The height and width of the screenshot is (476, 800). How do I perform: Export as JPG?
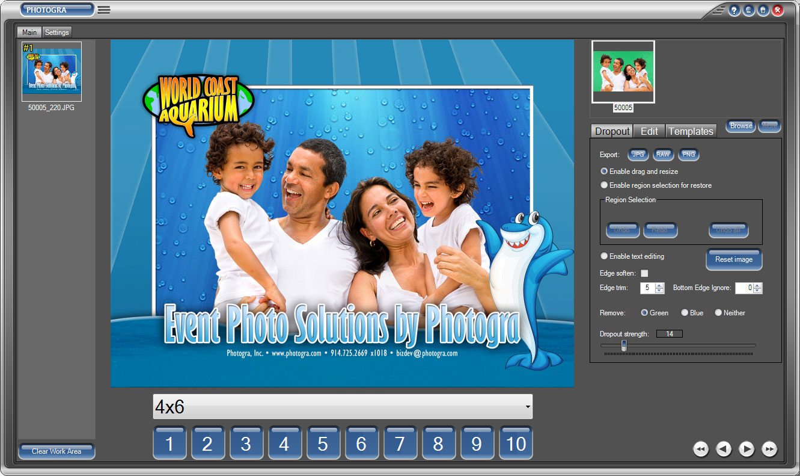click(638, 155)
